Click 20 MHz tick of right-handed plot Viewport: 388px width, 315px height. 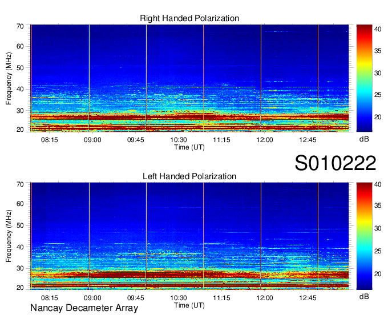[20, 130]
